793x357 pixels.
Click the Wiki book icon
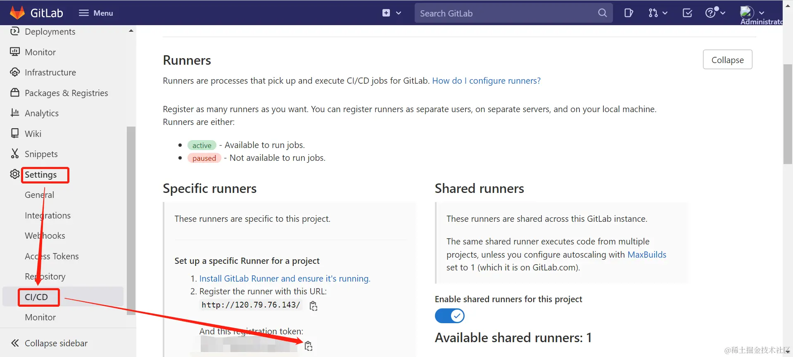point(15,133)
